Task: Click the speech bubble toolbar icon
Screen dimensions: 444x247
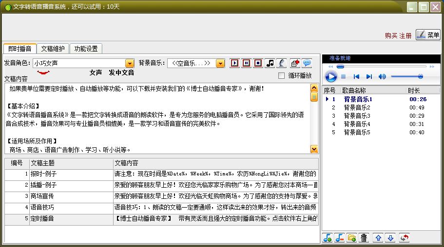Action: click(307, 63)
